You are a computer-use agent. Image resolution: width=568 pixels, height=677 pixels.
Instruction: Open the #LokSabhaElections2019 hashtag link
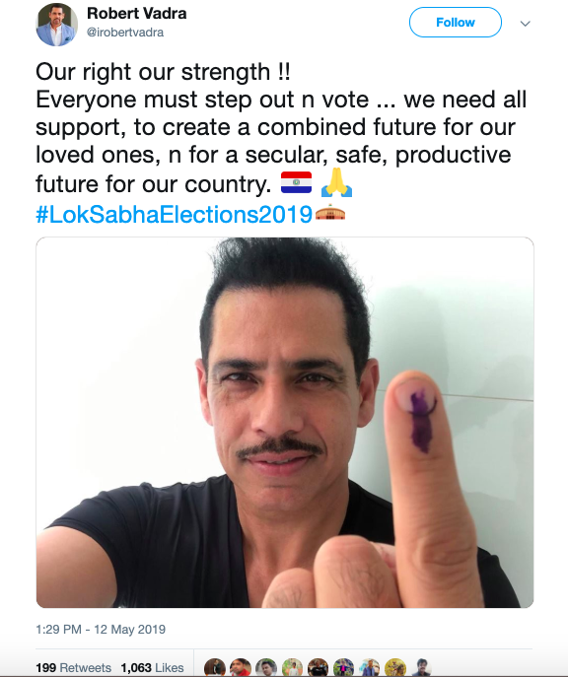pos(175,214)
